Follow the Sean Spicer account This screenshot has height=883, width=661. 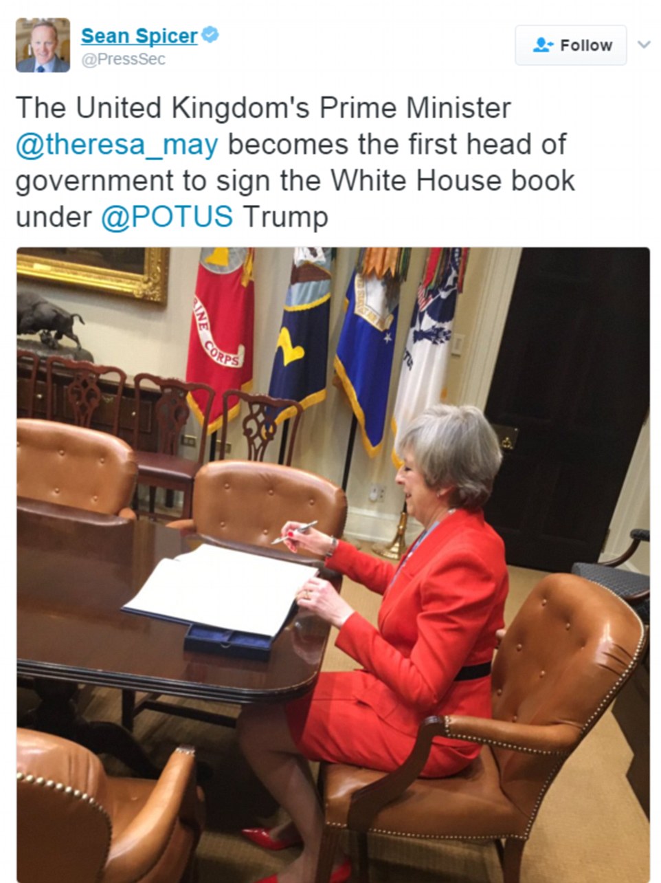tap(571, 45)
